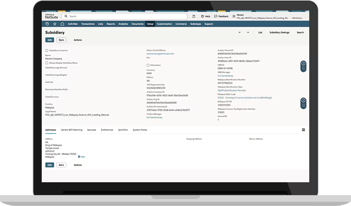Open the recent records history icon

[47, 24]
